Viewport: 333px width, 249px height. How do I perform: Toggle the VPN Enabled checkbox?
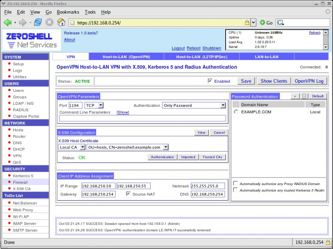[210, 81]
